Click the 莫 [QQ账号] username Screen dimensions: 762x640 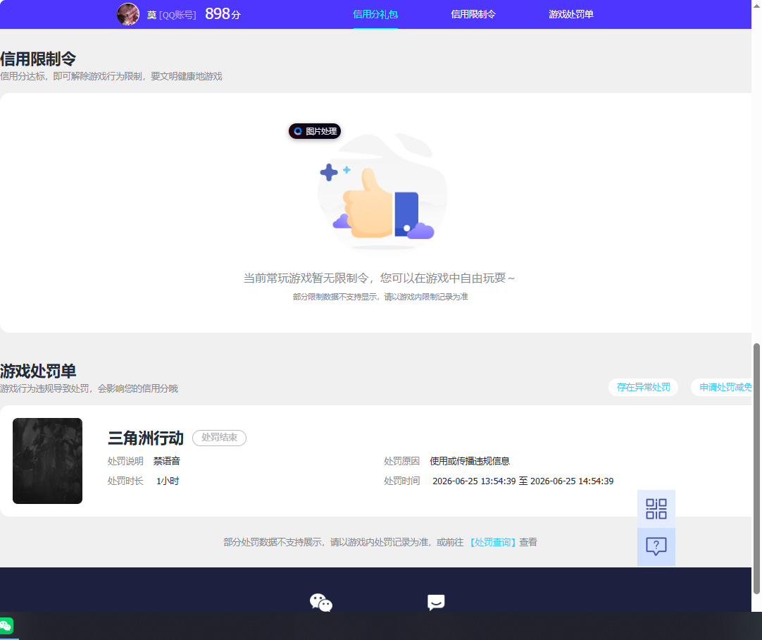(x=172, y=15)
